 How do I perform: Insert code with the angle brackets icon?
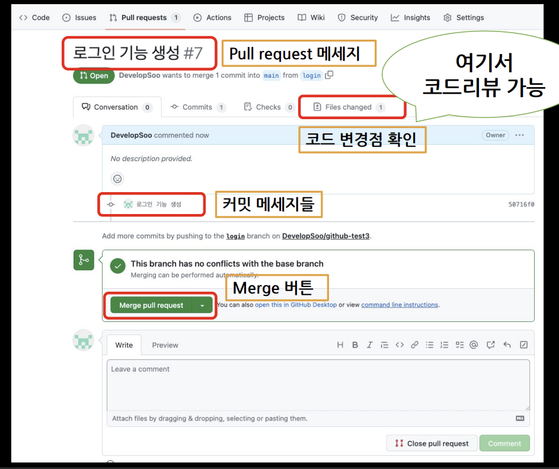click(400, 345)
